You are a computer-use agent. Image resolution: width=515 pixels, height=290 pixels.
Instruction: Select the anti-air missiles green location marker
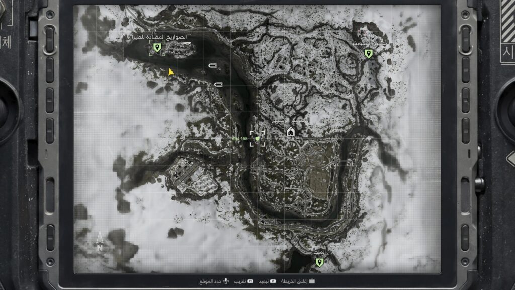pos(157,48)
